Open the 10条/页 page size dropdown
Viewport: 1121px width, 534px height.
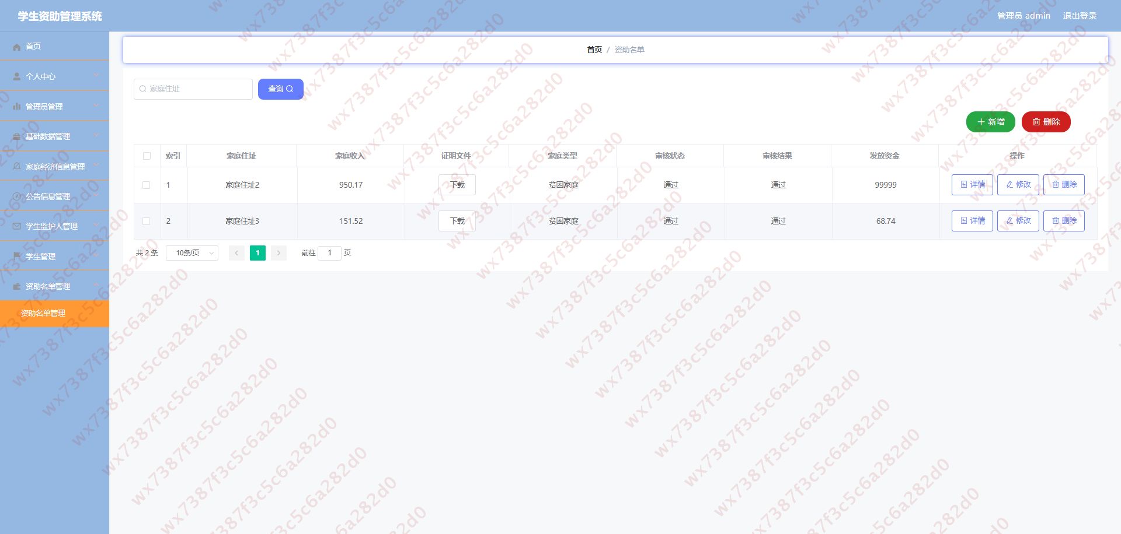(192, 253)
